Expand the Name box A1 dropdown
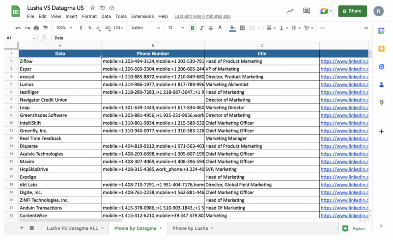 [x=34, y=38]
